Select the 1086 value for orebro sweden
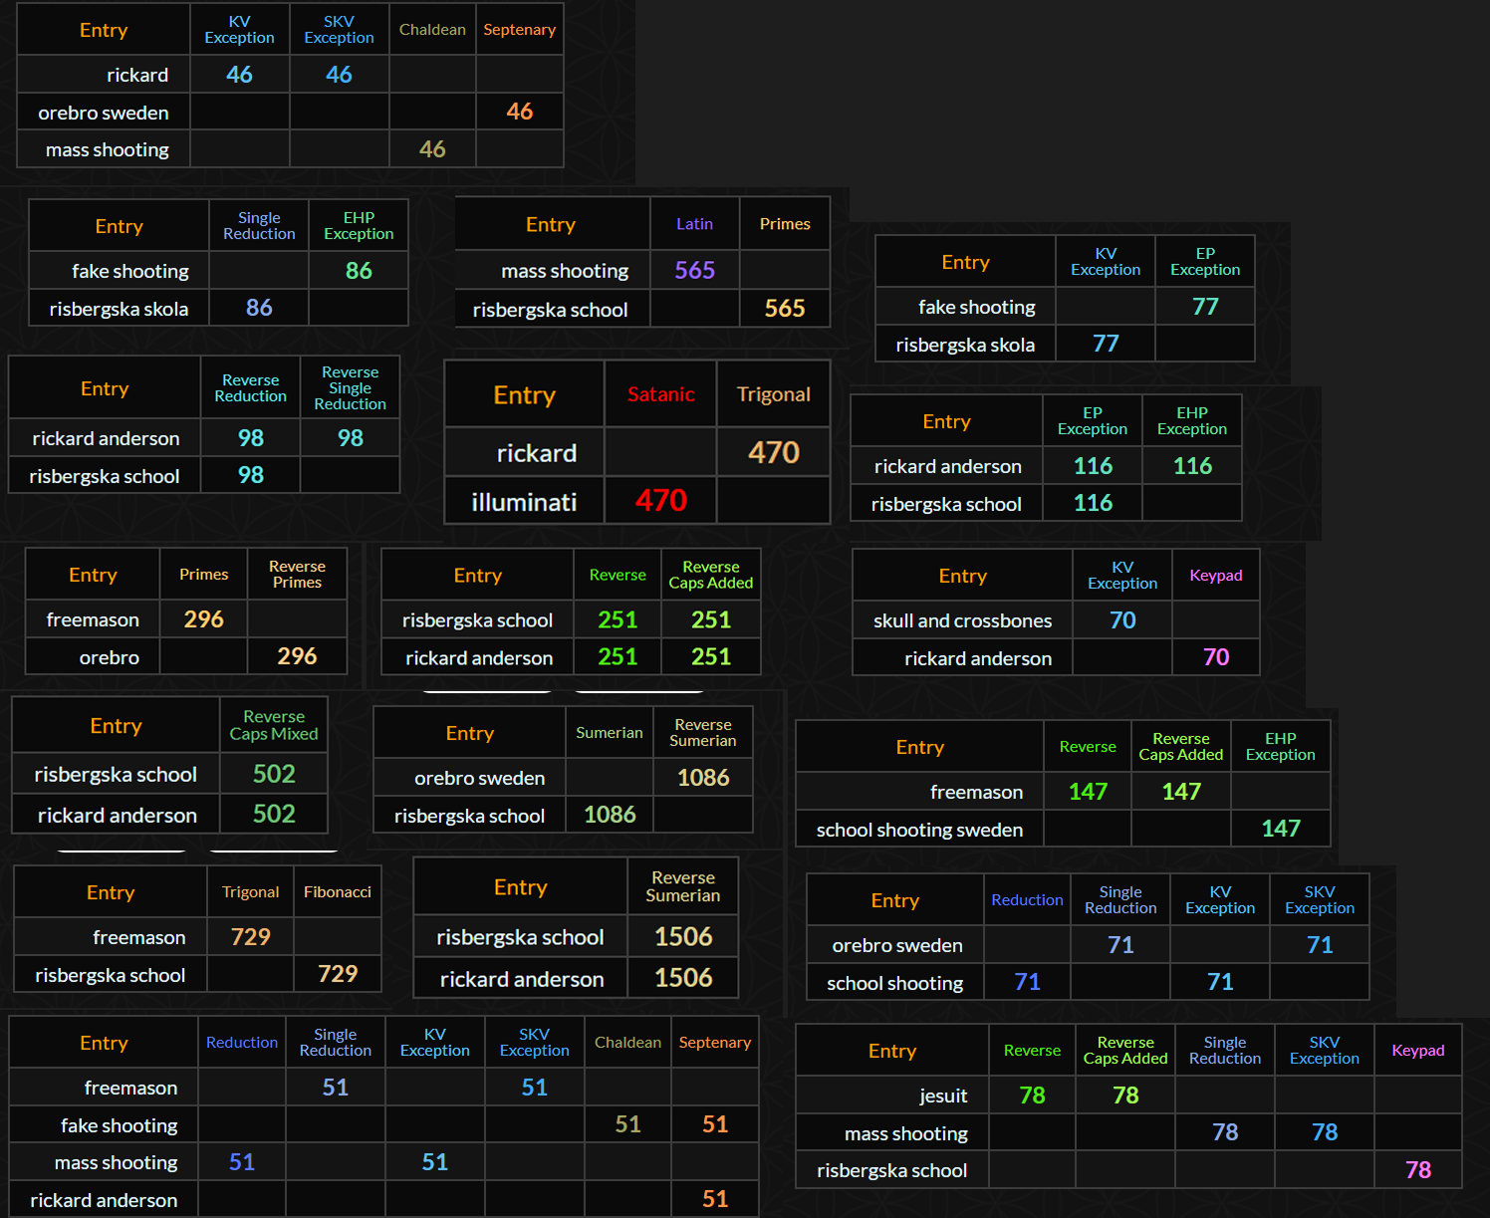This screenshot has width=1490, height=1218. pos(703,778)
